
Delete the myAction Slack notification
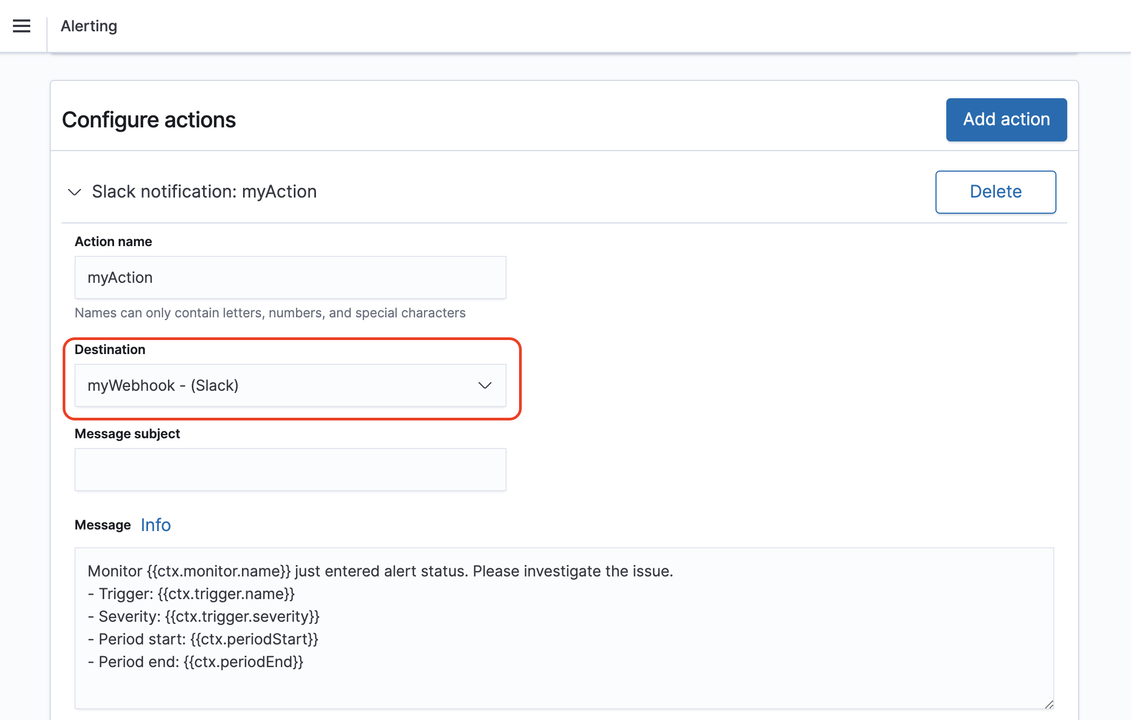point(995,192)
